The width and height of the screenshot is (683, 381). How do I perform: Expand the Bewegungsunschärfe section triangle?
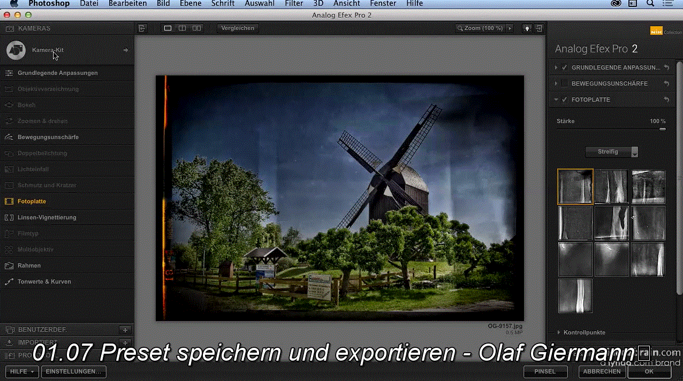pos(556,83)
